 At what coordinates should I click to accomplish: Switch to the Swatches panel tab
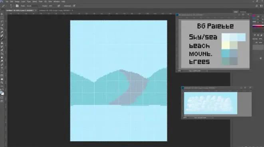click(x=243, y=12)
